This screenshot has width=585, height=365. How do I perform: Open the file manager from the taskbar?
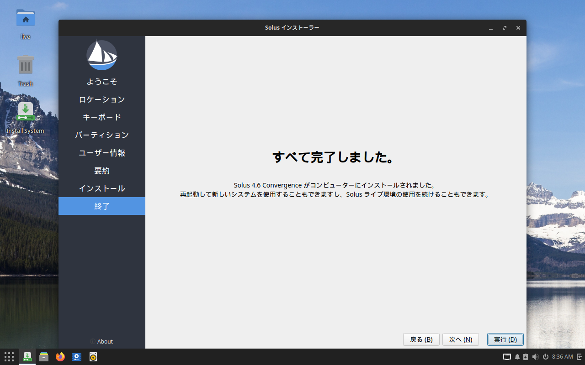click(44, 357)
